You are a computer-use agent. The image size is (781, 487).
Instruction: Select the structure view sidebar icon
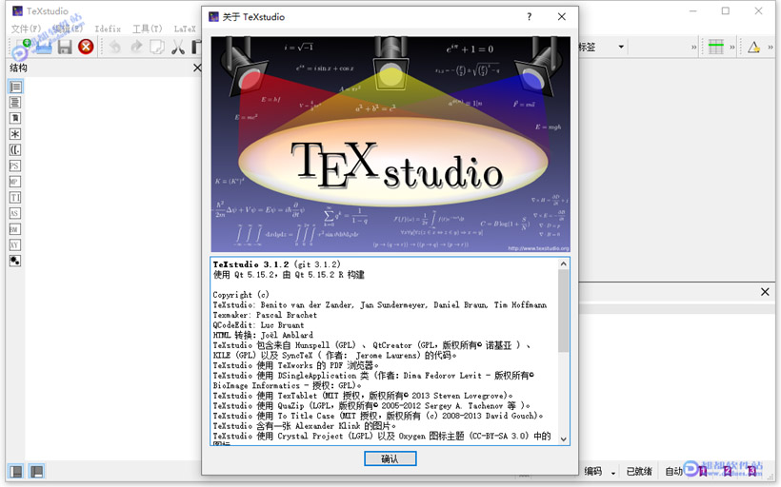(15, 88)
